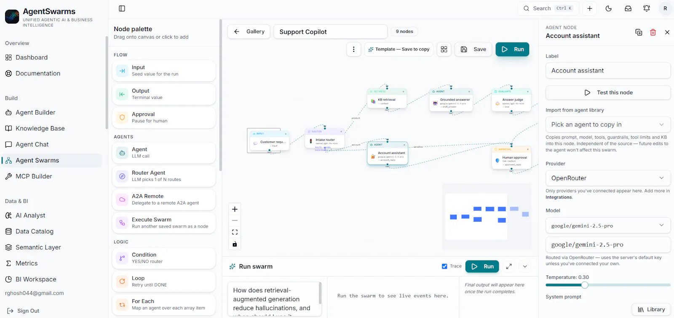The image size is (674, 318).
Task: Click Template Save to copy button
Action: [399, 49]
